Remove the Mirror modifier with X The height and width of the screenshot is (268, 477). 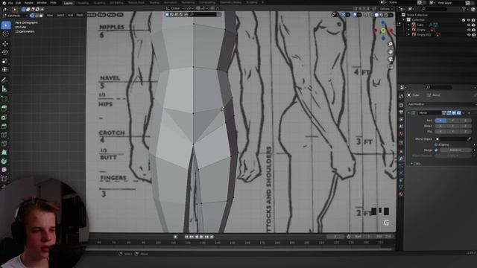coord(469,112)
